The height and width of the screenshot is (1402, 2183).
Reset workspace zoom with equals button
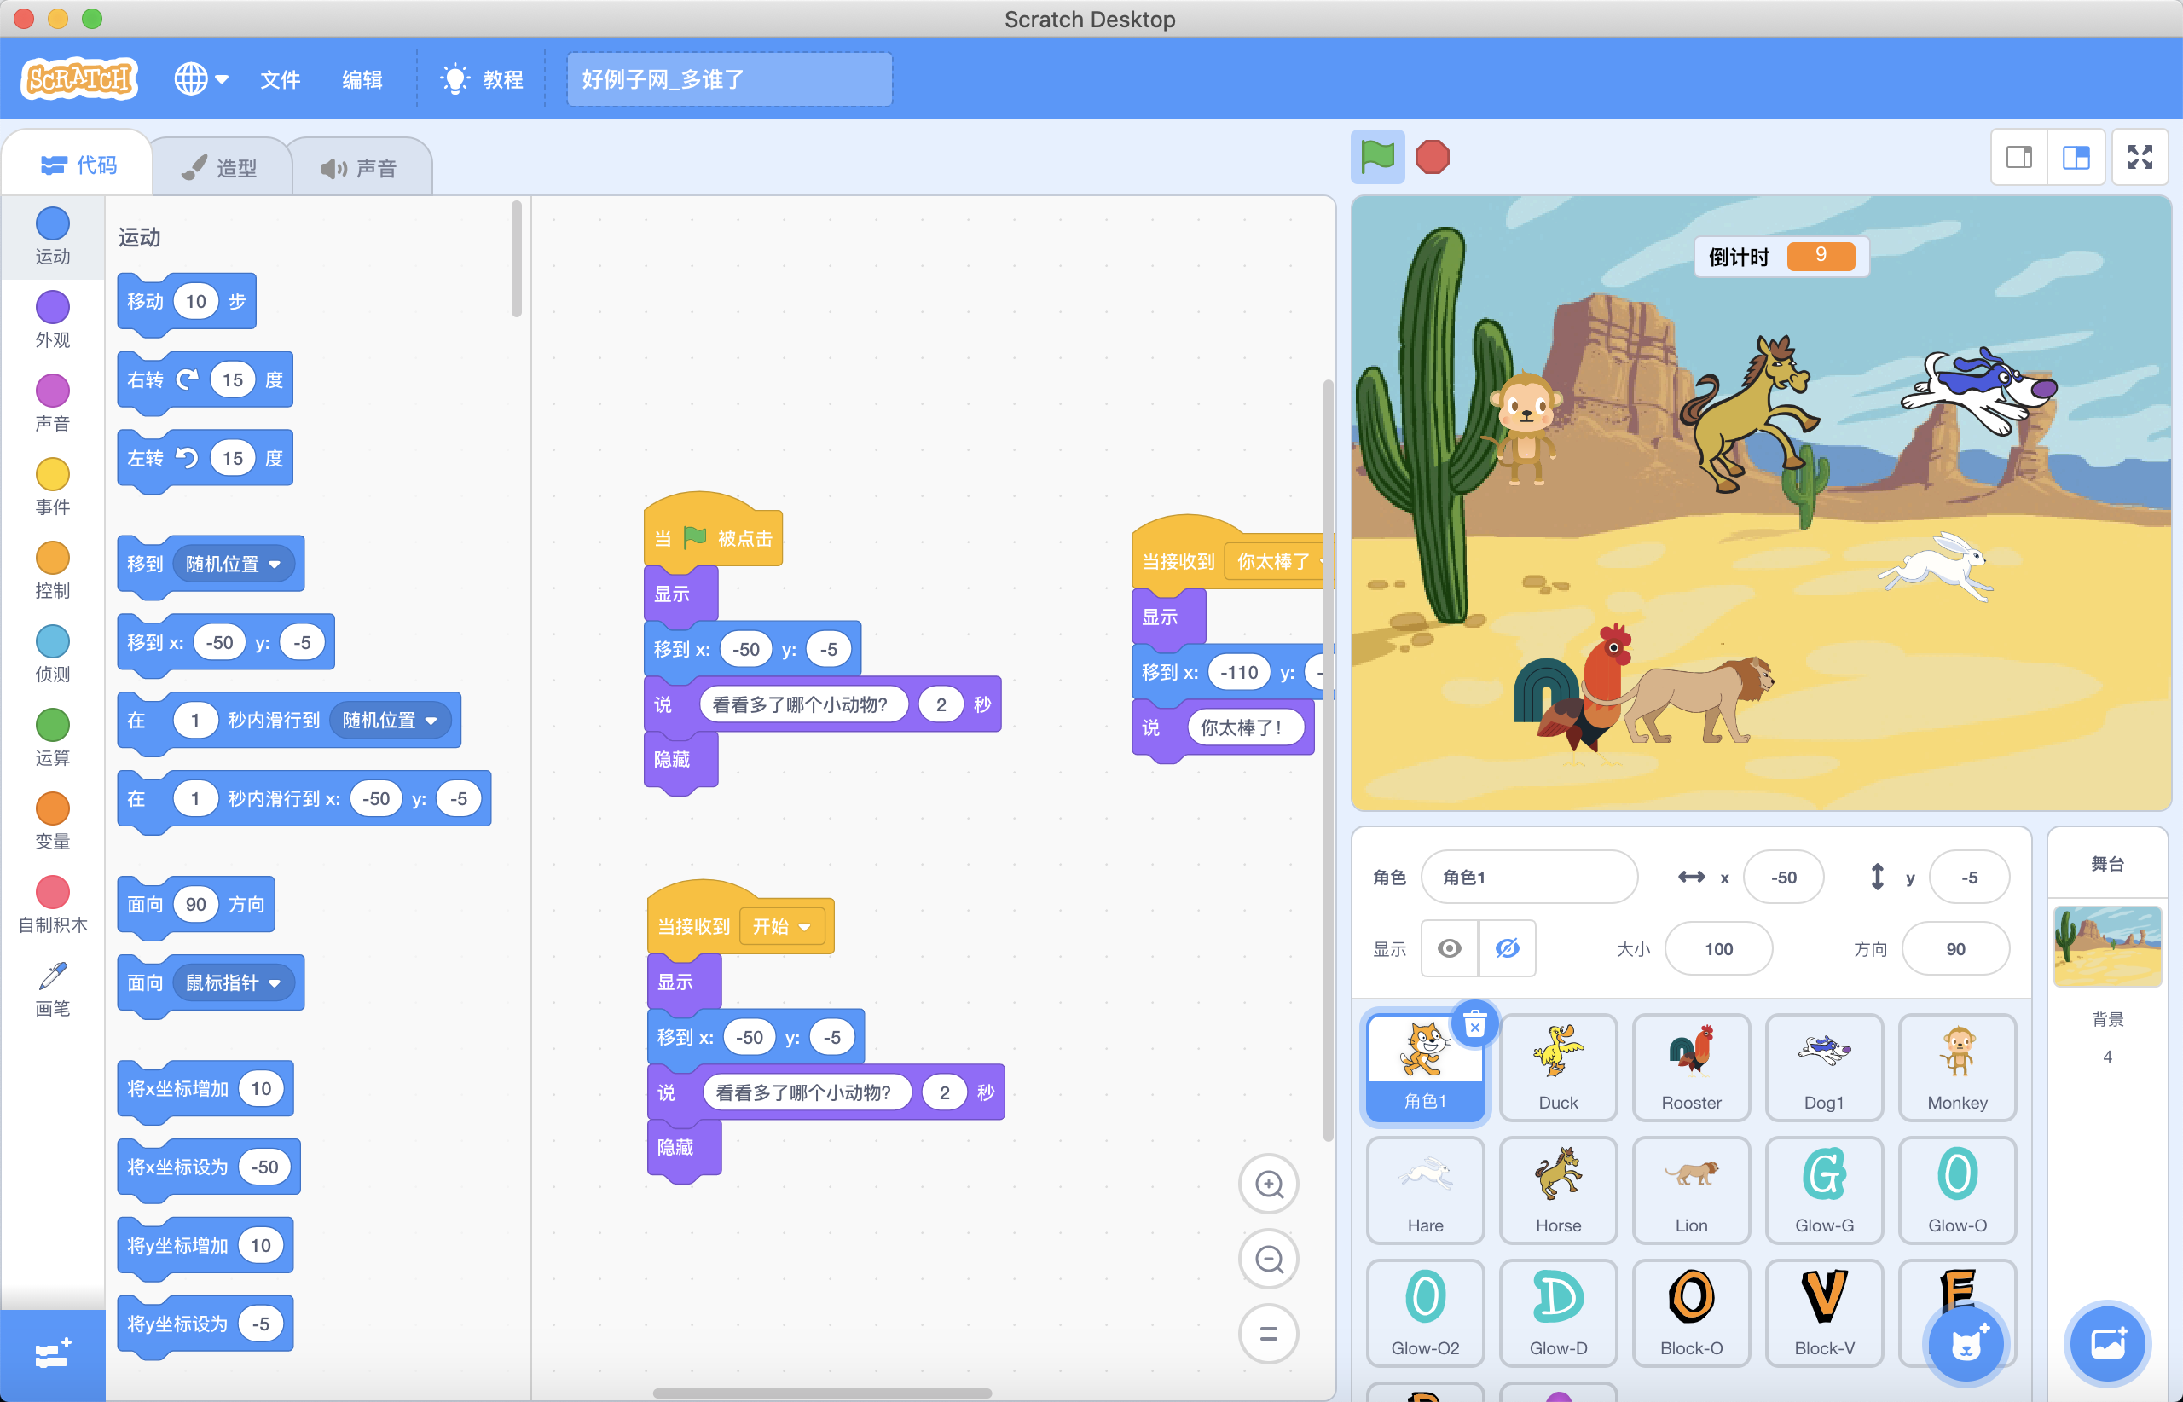click(1269, 1334)
